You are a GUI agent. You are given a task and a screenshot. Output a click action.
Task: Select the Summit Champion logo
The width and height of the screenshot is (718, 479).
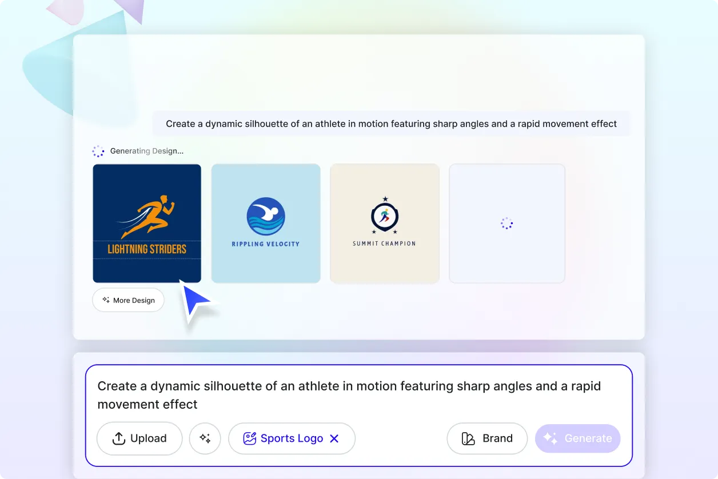tap(385, 223)
